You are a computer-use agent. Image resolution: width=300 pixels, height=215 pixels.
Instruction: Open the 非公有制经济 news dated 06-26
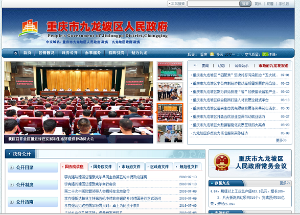point(235,83)
